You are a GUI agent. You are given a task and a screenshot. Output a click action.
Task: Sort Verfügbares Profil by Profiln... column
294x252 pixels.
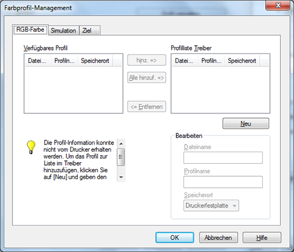click(64, 61)
